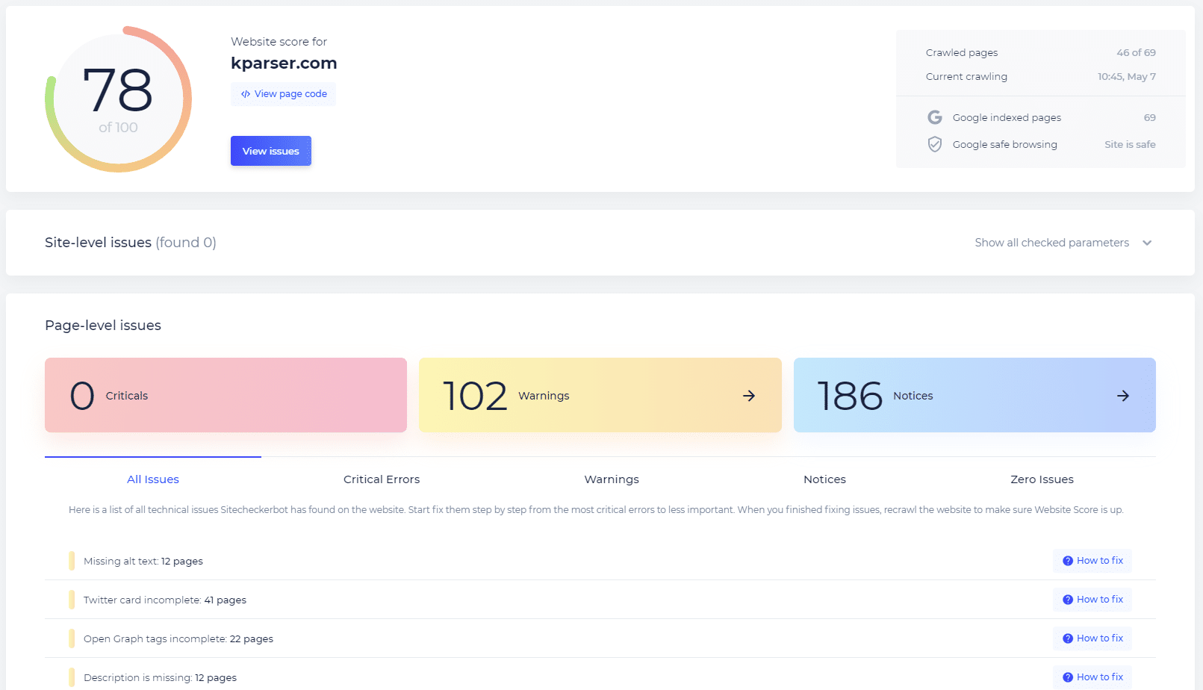Expand the Show all checked parameters chevron

point(1147,243)
